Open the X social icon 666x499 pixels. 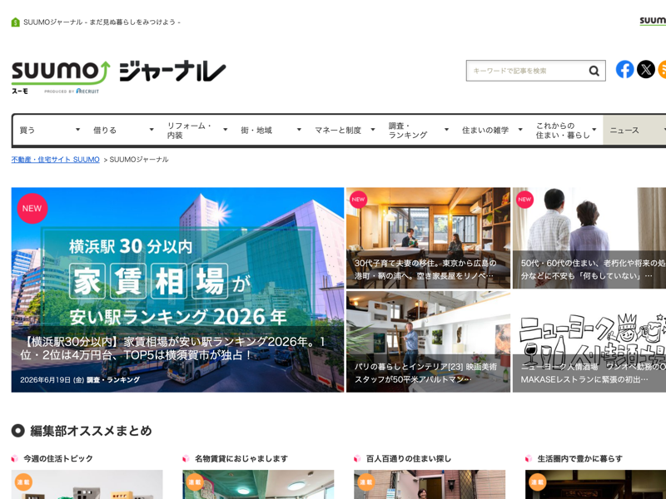coord(646,69)
